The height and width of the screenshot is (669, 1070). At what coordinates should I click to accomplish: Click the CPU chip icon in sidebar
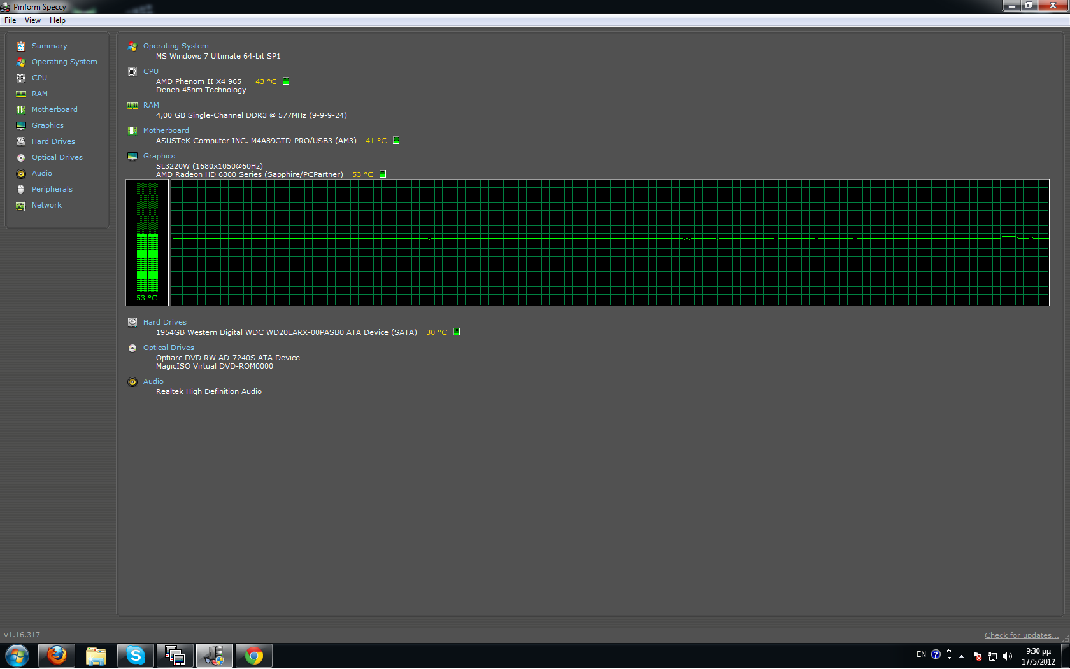pos(21,78)
